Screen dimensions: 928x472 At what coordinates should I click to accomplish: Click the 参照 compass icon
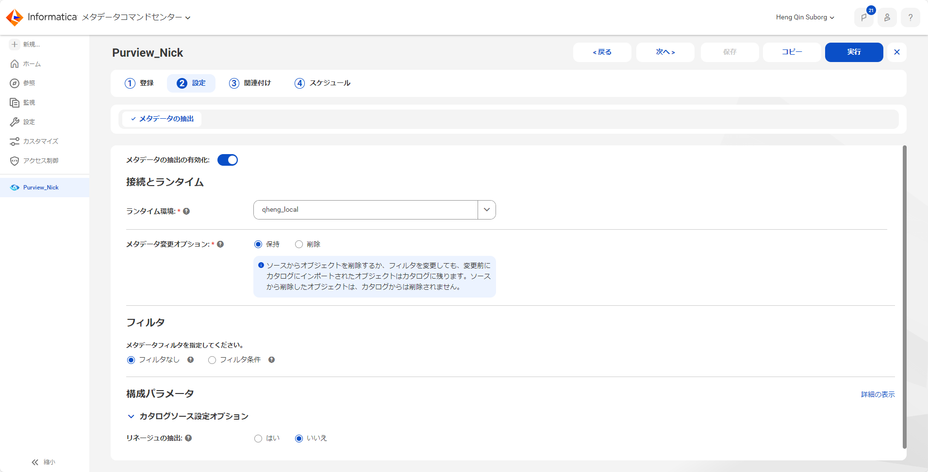tap(15, 83)
